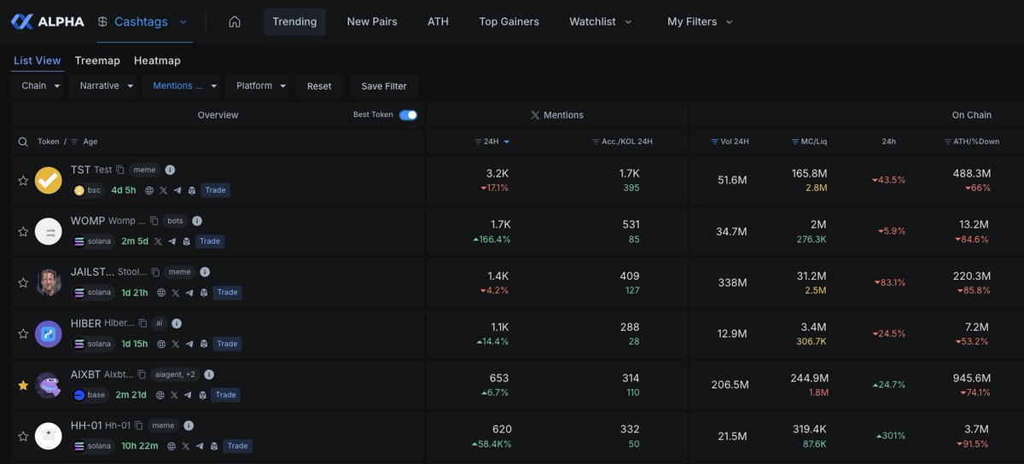Open info icon for AIXBT token
The image size is (1024, 464).
[x=209, y=375]
